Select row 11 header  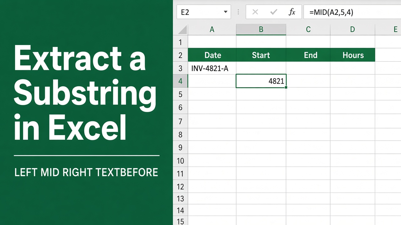pos(180,174)
